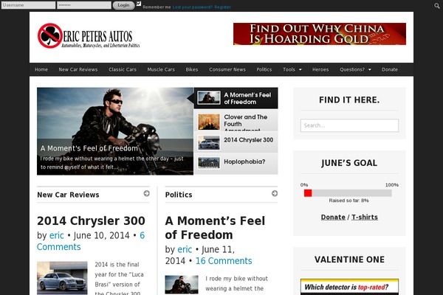
Task: Click the June's Goal fundraising progress bar
Action: 348,193
